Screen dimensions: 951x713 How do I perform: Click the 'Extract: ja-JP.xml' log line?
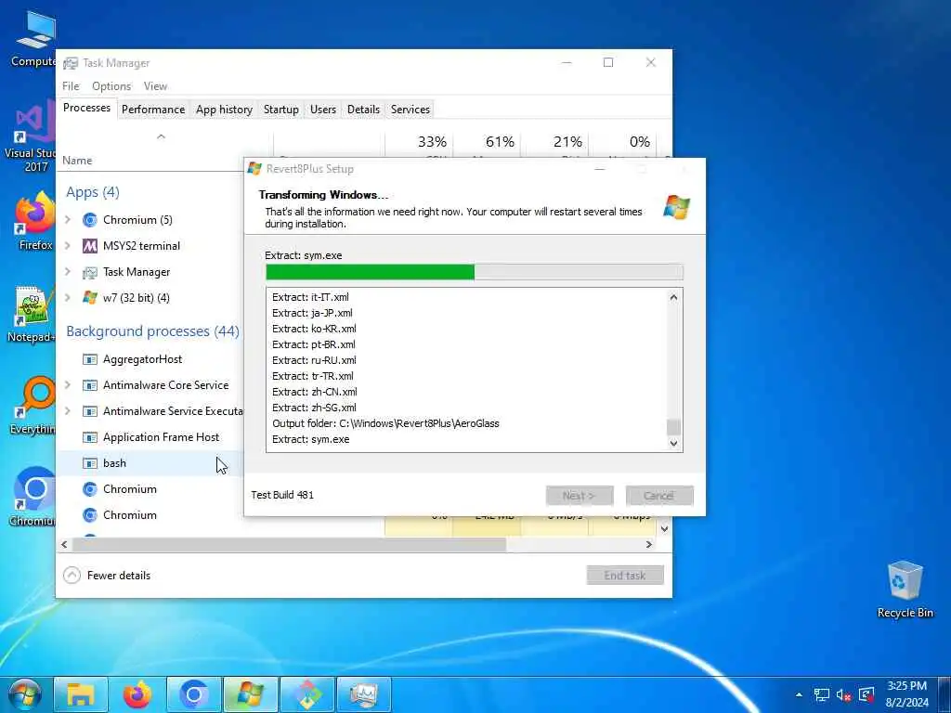pyautogui.click(x=312, y=313)
